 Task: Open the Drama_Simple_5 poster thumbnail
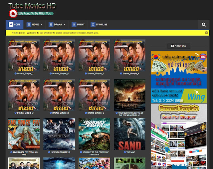(x=94, y=55)
